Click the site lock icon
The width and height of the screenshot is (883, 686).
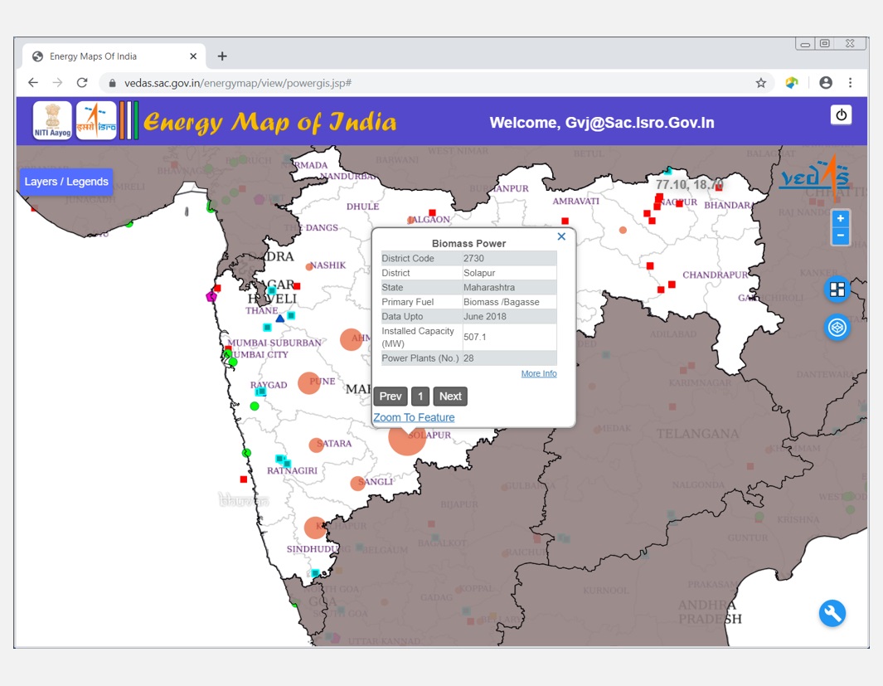click(x=112, y=83)
